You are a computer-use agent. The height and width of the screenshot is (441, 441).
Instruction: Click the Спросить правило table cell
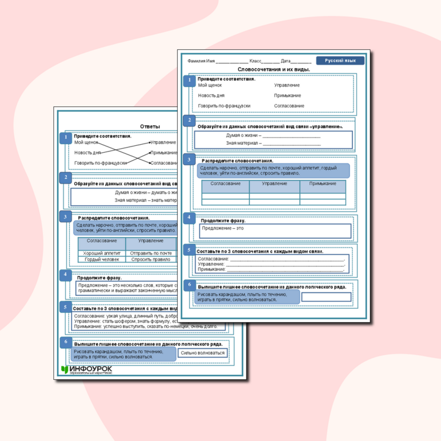click(x=150, y=259)
